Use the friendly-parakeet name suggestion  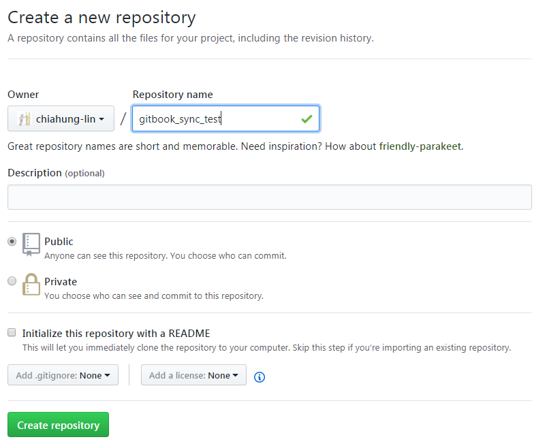click(x=420, y=146)
